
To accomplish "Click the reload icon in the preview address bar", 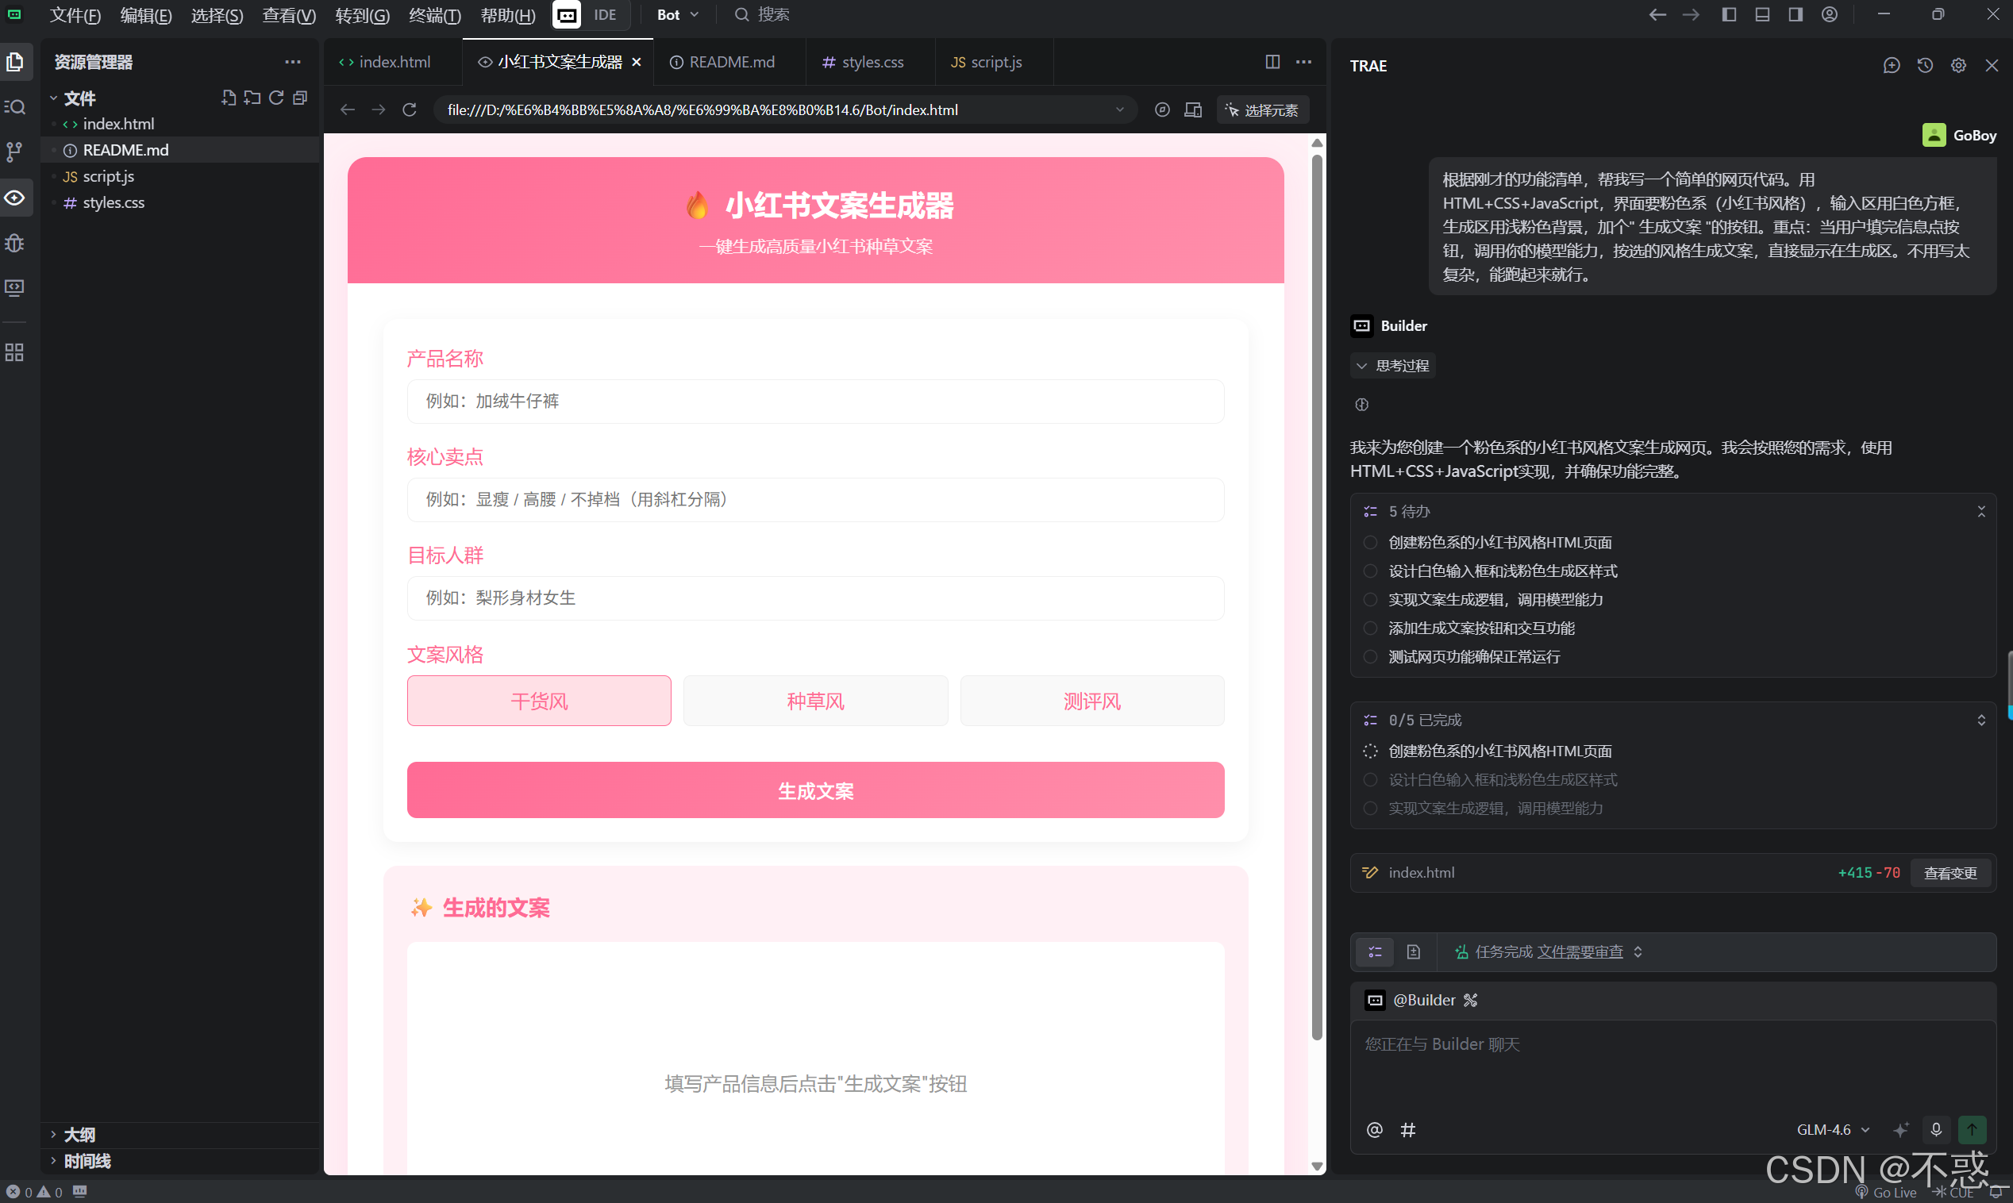I will [409, 110].
